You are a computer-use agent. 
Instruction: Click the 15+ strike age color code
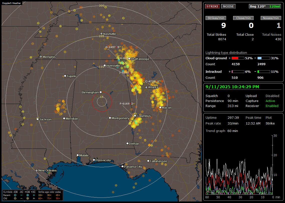tap(40, 195)
